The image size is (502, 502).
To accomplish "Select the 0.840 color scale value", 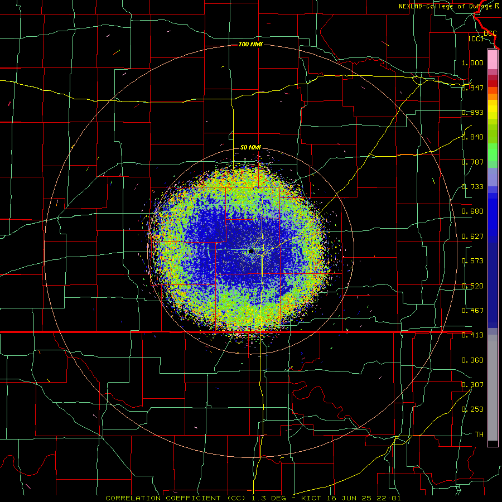I will (x=472, y=137).
